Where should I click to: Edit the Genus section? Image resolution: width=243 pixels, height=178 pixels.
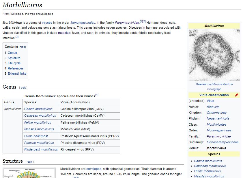[x=23, y=88]
